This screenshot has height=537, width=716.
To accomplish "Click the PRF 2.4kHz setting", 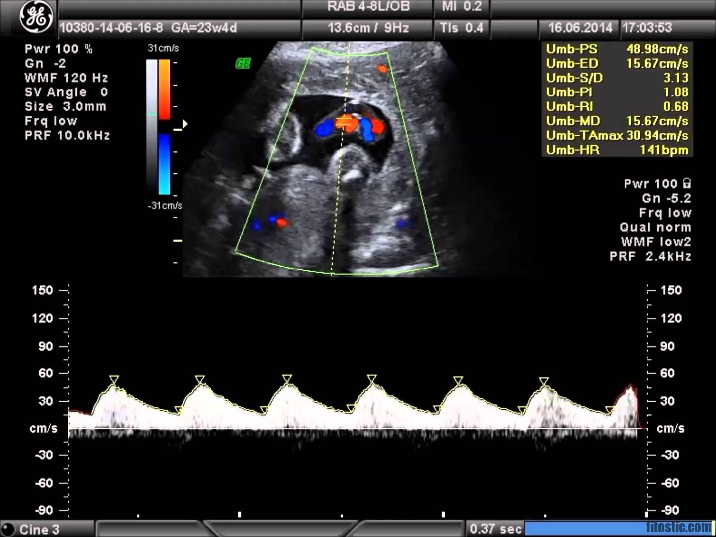I will point(650,256).
